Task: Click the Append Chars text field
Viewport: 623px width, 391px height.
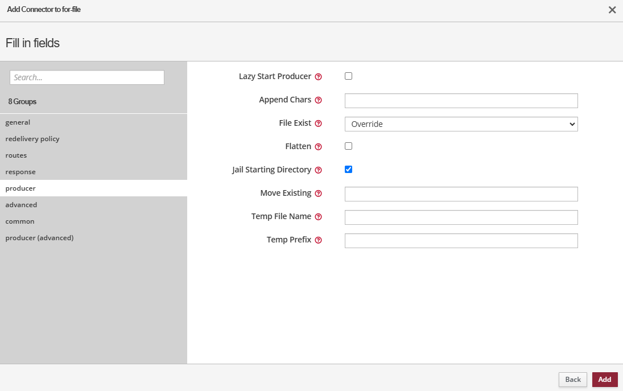Action: [x=461, y=101]
